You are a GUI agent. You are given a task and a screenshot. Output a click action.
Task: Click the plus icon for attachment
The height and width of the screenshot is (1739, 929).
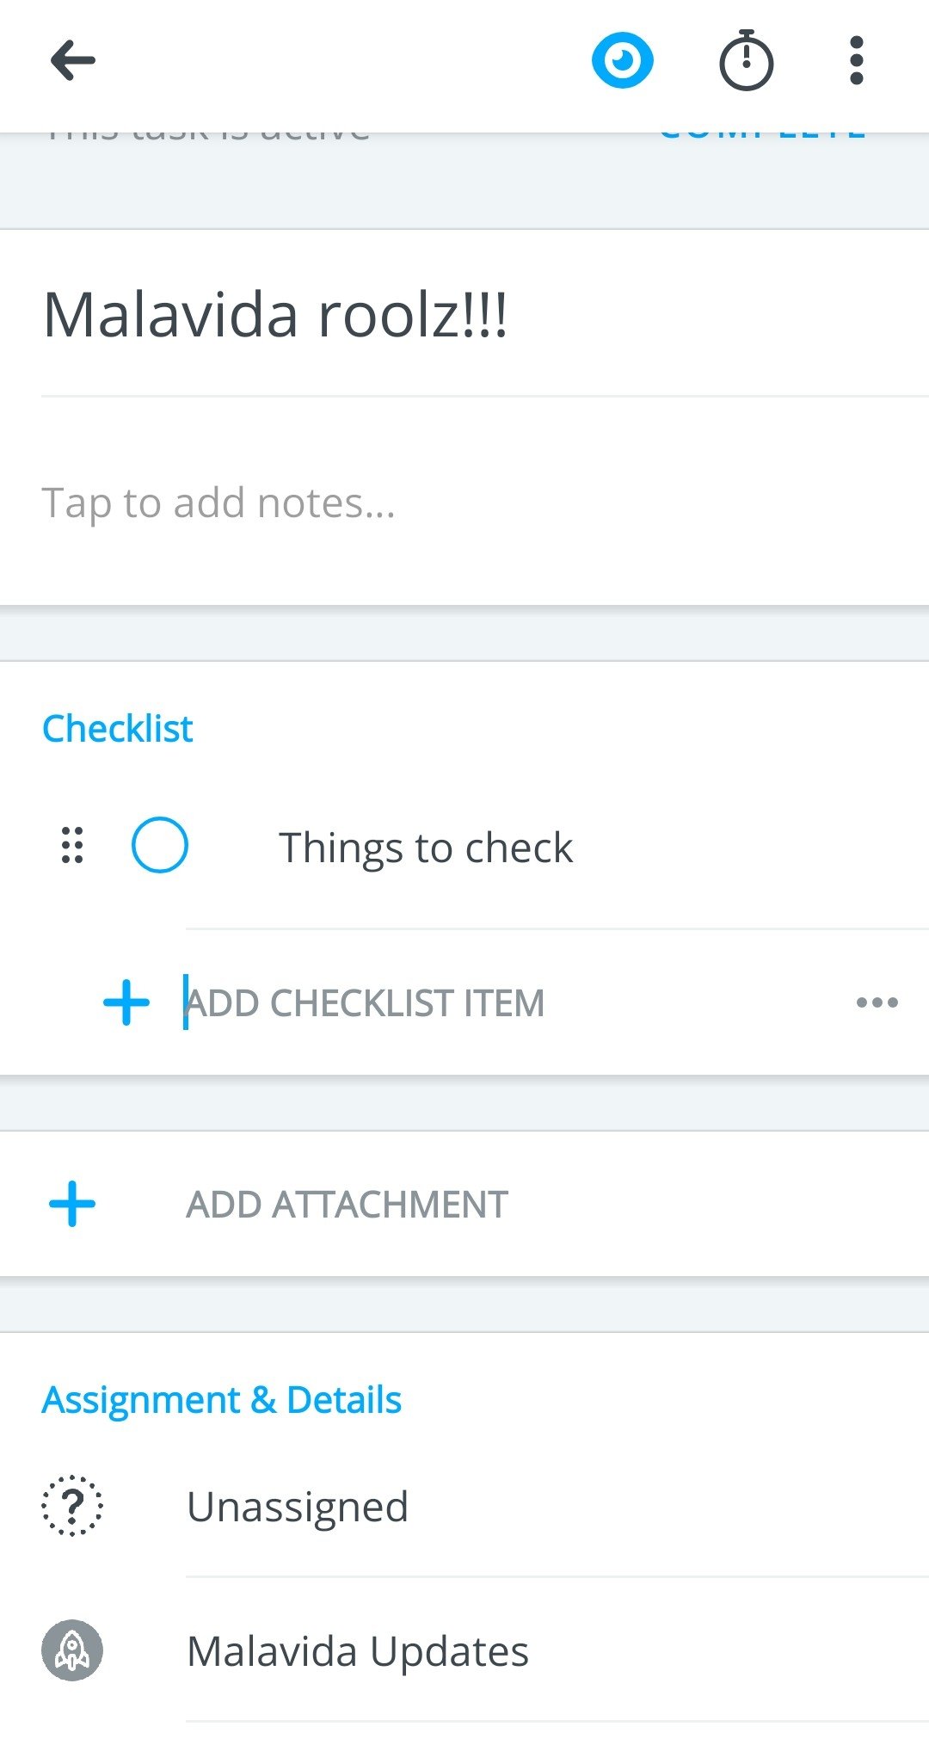(x=72, y=1204)
